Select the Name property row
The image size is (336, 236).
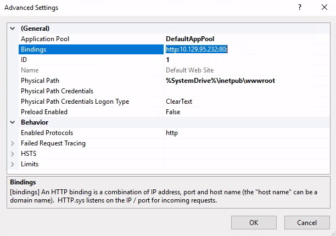174,70
